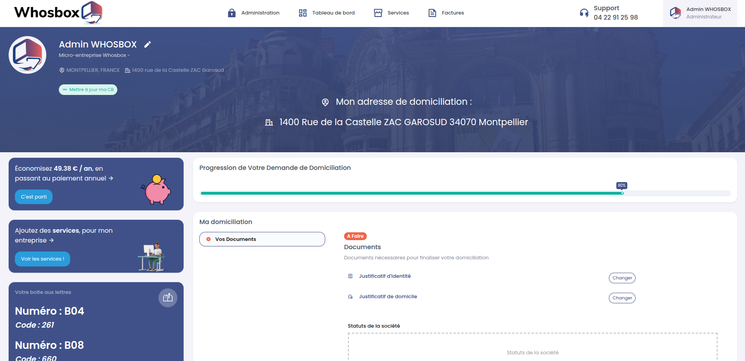The height and width of the screenshot is (361, 745).
Task: Open the Administration menu
Action: point(253,13)
